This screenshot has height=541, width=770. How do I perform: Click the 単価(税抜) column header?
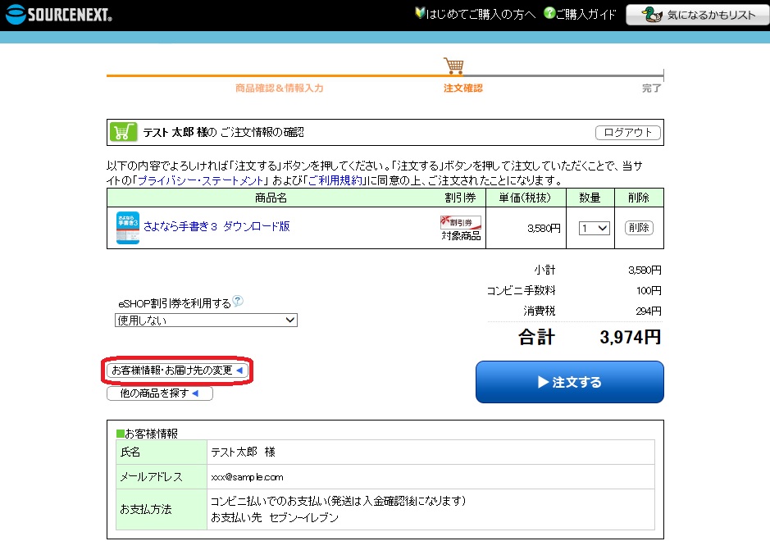[x=526, y=198]
